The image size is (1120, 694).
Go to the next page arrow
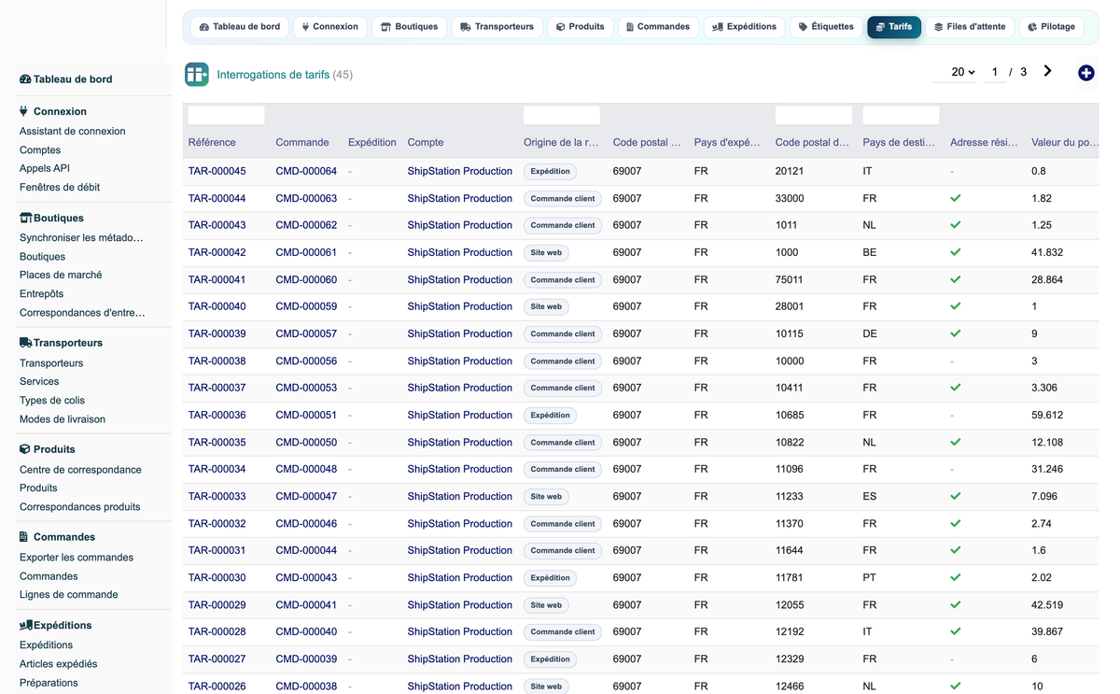pyautogui.click(x=1048, y=71)
